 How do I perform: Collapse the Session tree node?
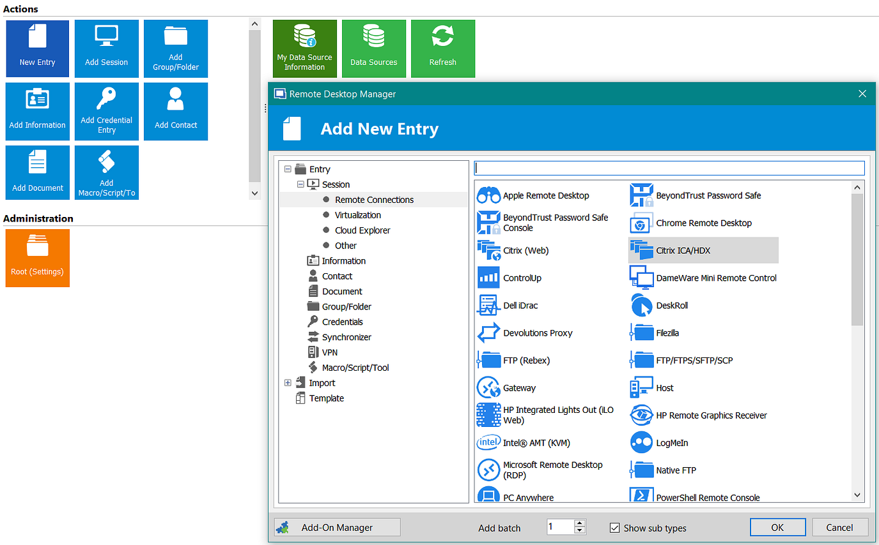[300, 184]
